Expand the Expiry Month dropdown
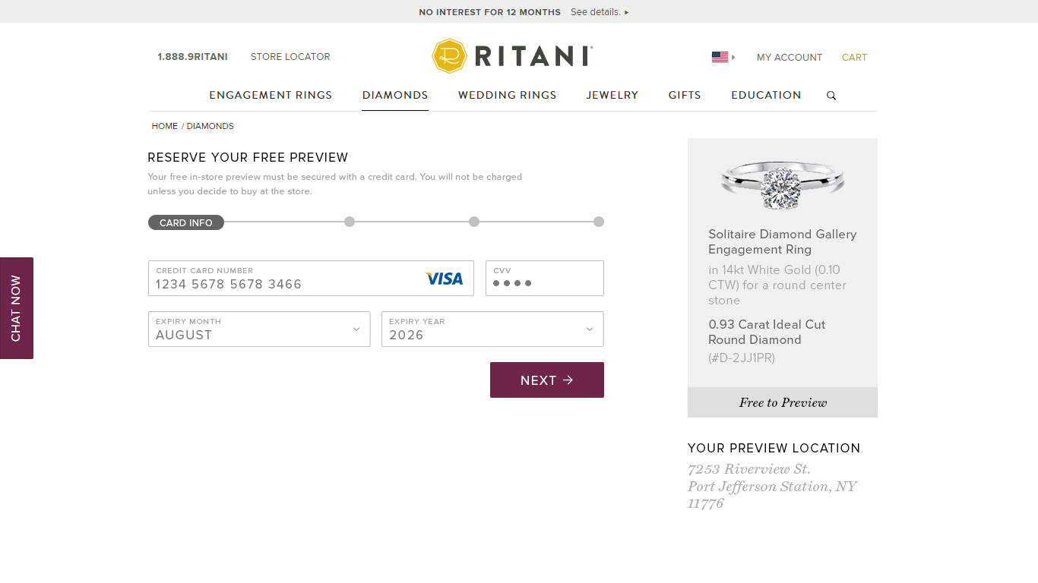The image size is (1038, 583). pos(259,329)
